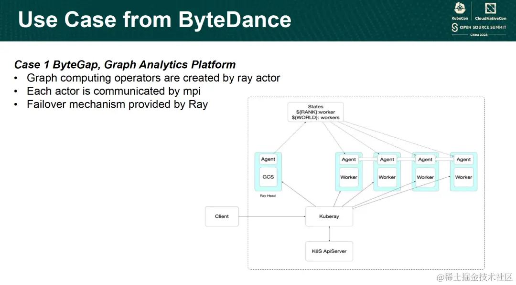The width and height of the screenshot is (516, 285).
Task: Select the Kuberay box
Action: pyautogui.click(x=329, y=216)
